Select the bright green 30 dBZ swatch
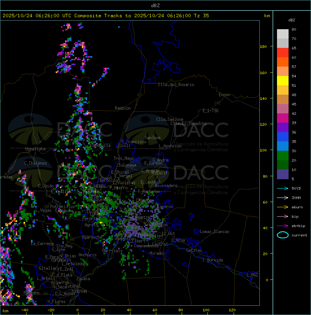 pos(283,156)
